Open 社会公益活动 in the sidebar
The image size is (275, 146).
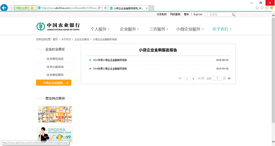coord(55,67)
